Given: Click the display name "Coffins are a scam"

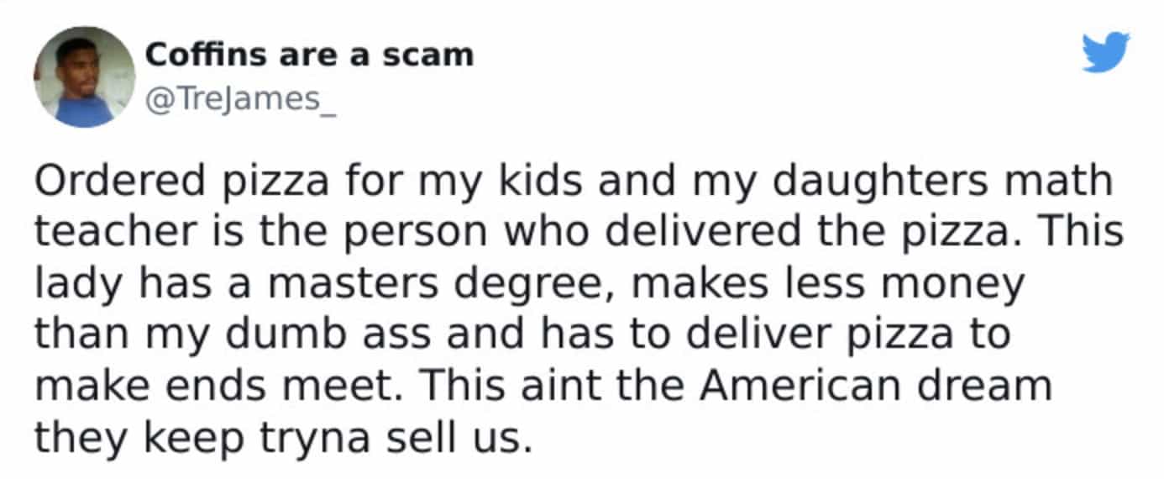Looking at the screenshot, I should [309, 55].
